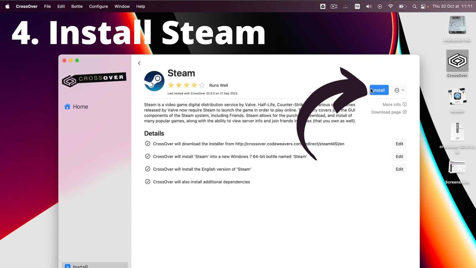
Task: Click the 'Runs Well' rating text
Action: coord(218,85)
